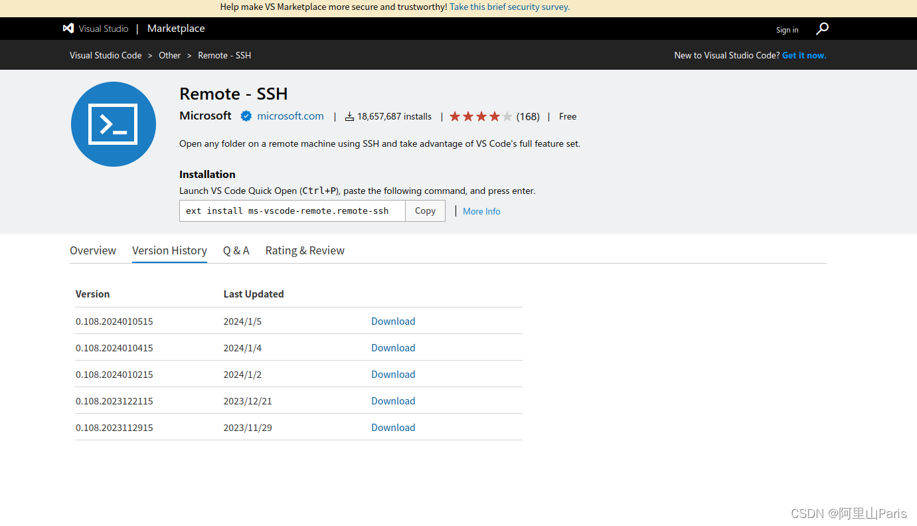
Task: Click the date 2024/1/2
Action: point(242,375)
